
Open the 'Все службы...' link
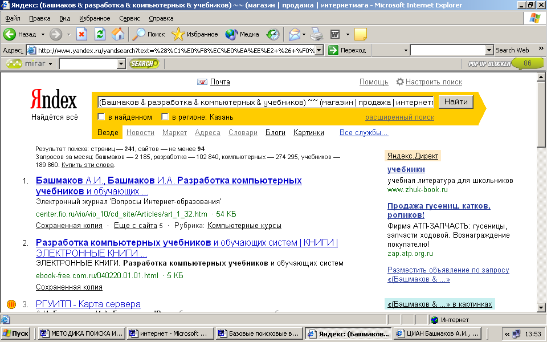click(364, 133)
